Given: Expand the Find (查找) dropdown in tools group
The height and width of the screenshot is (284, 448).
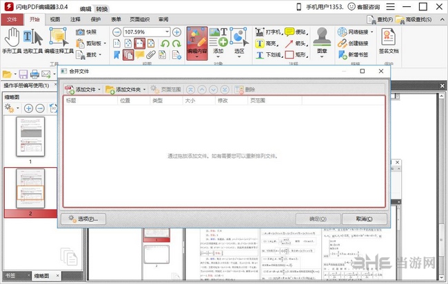Looking at the screenshot, I should pyautogui.click(x=100, y=55).
